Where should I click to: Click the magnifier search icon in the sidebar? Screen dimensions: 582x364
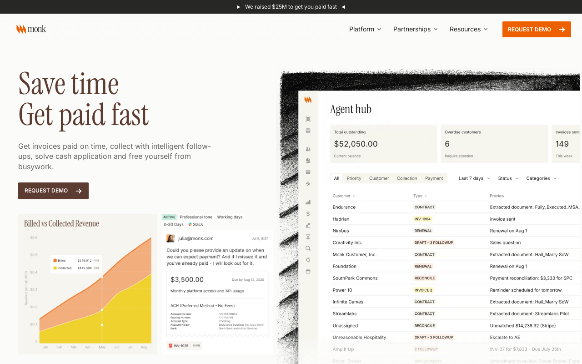click(308, 248)
